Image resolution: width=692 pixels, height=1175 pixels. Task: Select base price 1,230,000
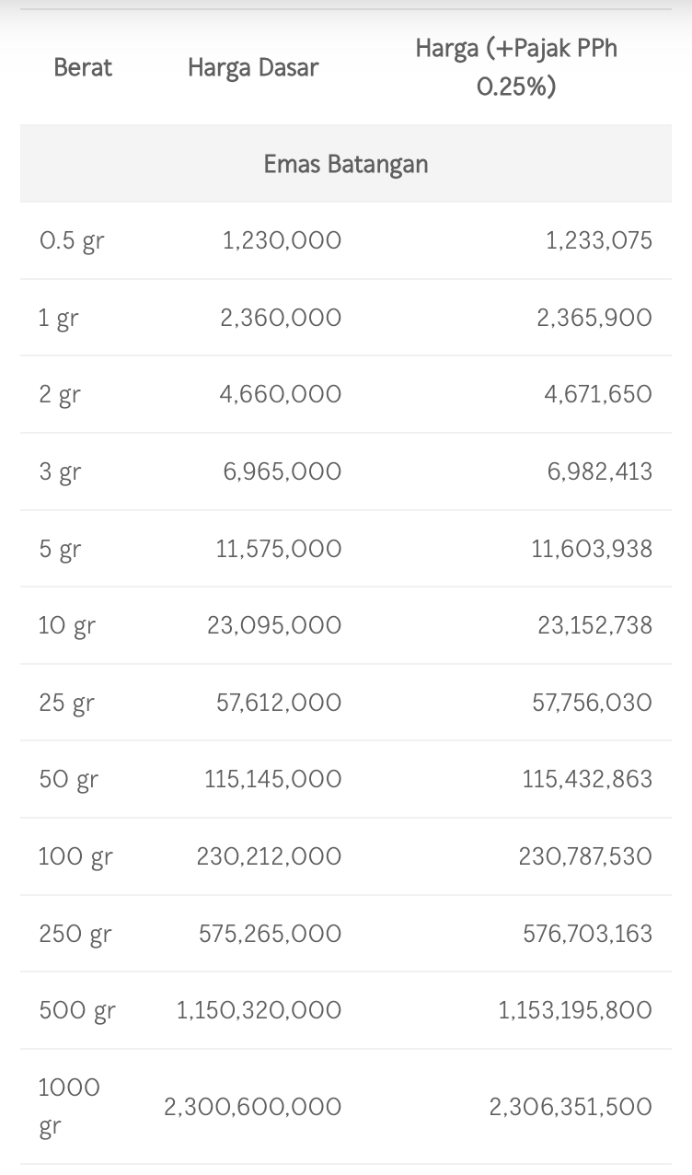[x=282, y=240]
